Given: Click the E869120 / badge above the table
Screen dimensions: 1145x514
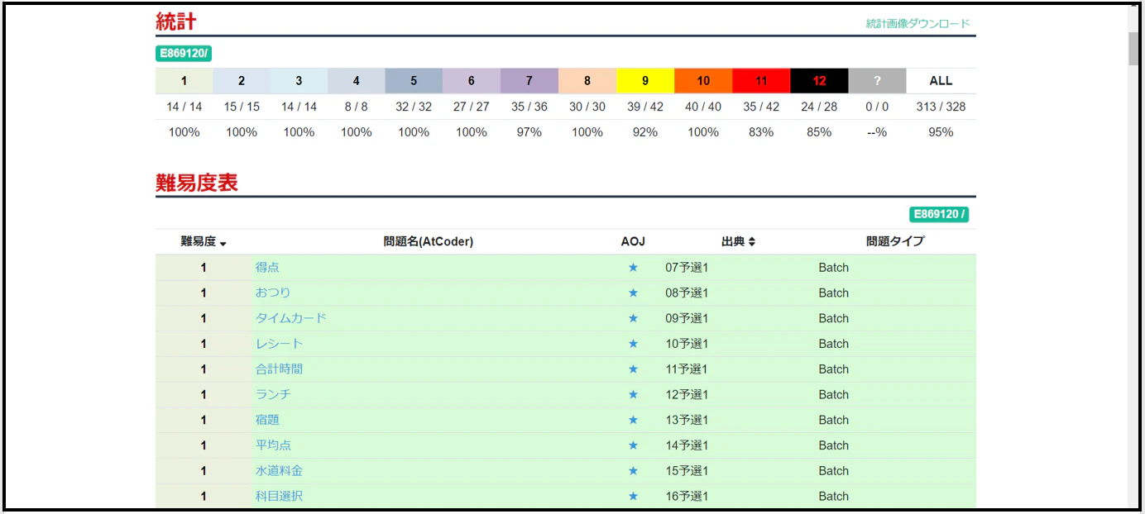Looking at the screenshot, I should [939, 215].
